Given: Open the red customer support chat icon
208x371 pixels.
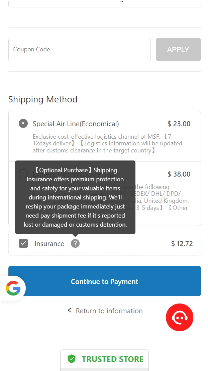Looking at the screenshot, I should 180,317.
